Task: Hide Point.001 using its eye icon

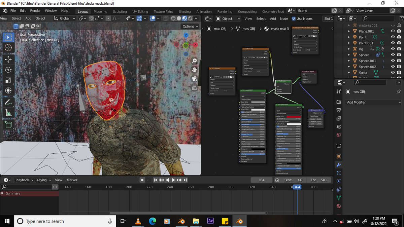Action: [x=393, y=43]
